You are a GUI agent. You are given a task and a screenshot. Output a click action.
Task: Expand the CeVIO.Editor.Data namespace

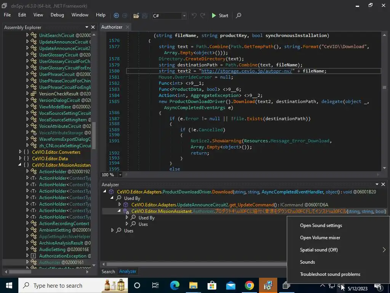click(20, 158)
